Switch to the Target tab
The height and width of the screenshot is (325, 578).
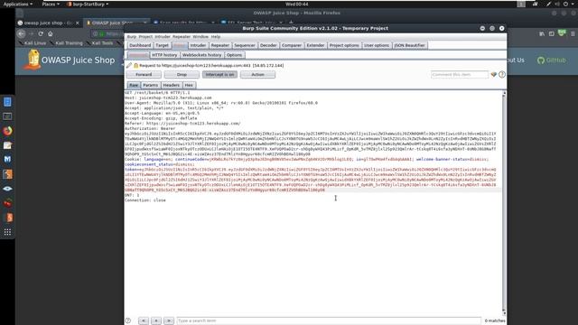coord(162,45)
